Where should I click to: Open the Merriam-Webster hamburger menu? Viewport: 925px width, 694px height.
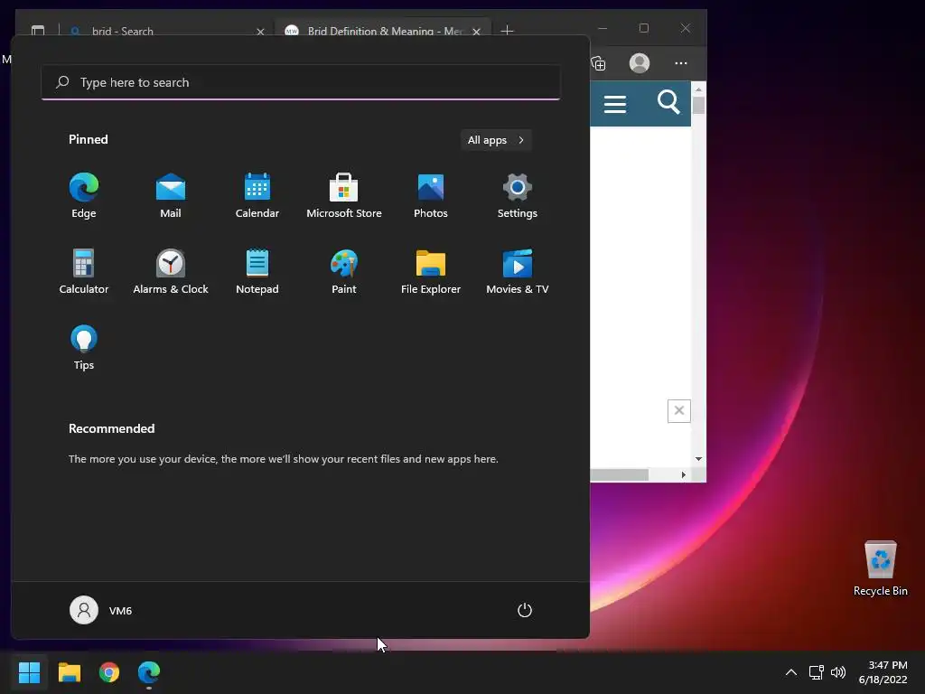(x=614, y=105)
